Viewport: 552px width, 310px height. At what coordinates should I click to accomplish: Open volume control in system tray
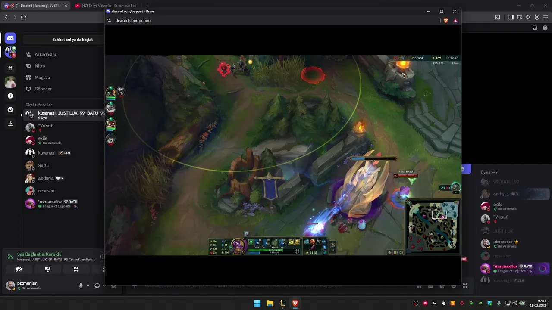515,303
